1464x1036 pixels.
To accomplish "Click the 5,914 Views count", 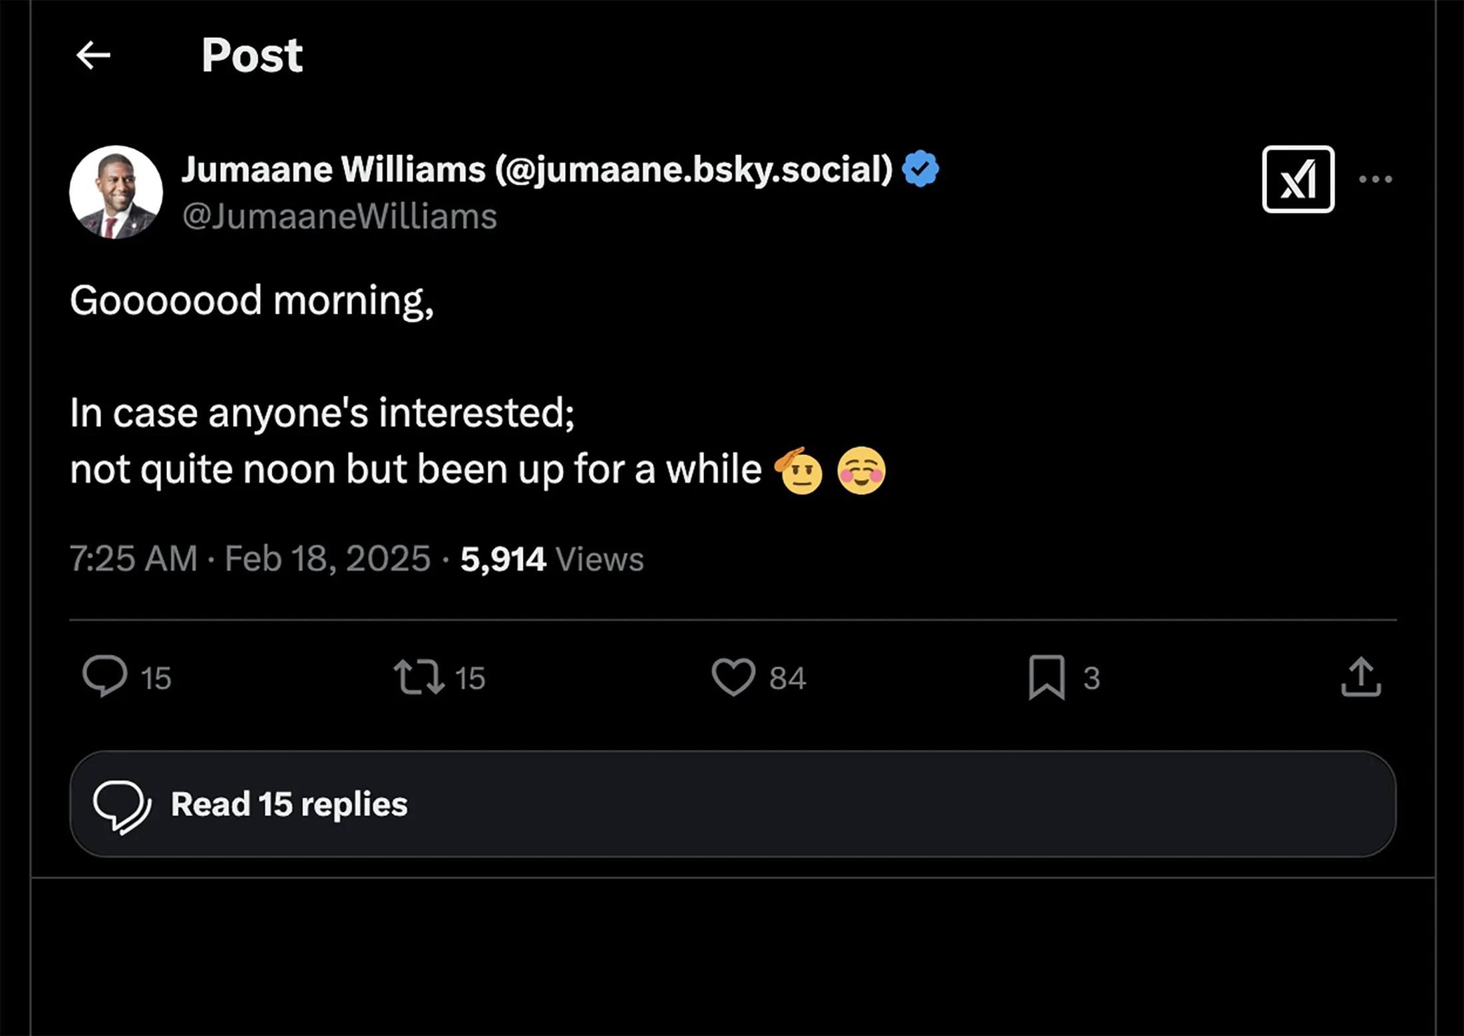I will [x=552, y=559].
